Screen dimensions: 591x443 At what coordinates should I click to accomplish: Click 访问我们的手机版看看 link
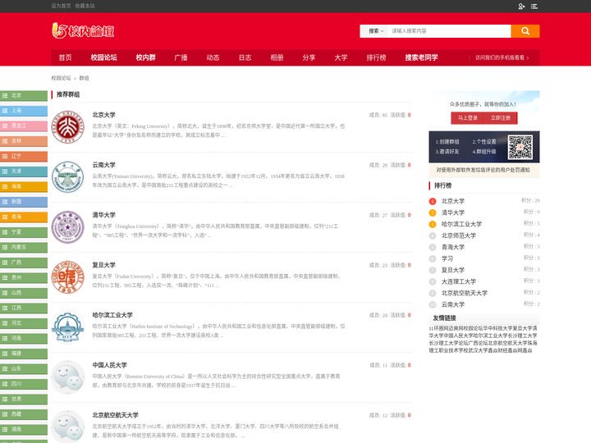[502, 58]
